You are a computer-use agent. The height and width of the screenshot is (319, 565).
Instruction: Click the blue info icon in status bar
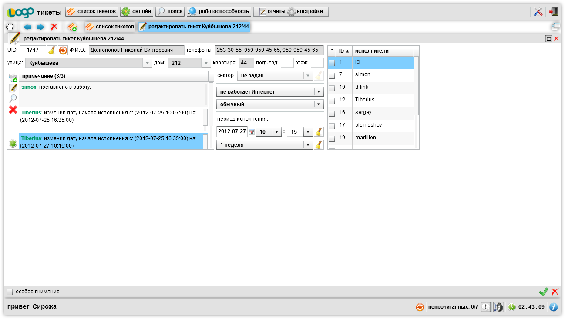click(553, 307)
